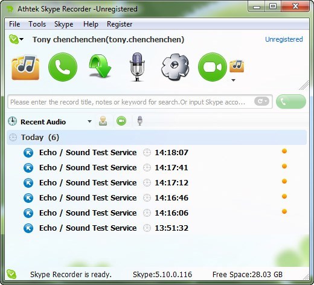
Task: Click the microphone record icon
Action: (x=137, y=67)
